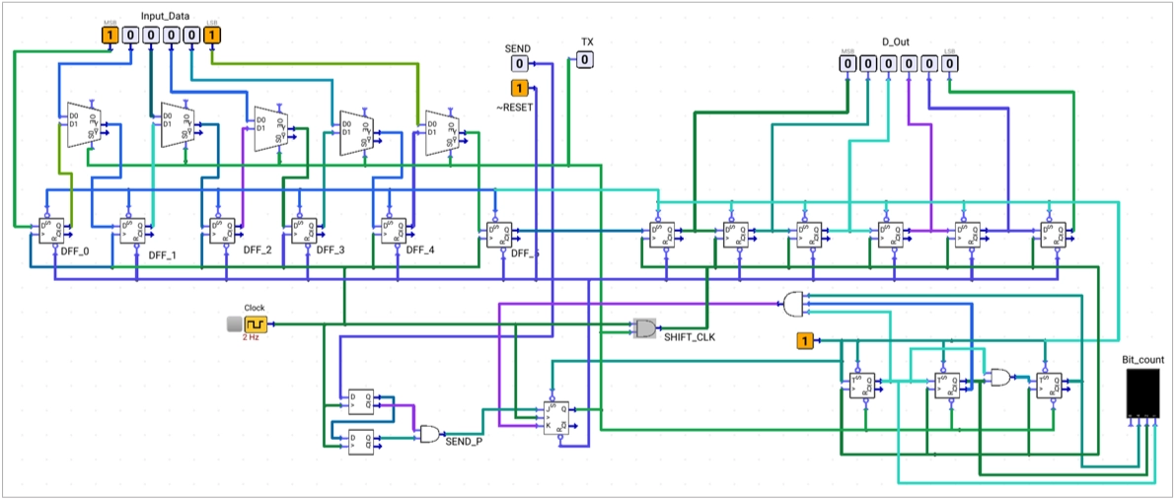Toggle the SEND input bit

click(521, 64)
